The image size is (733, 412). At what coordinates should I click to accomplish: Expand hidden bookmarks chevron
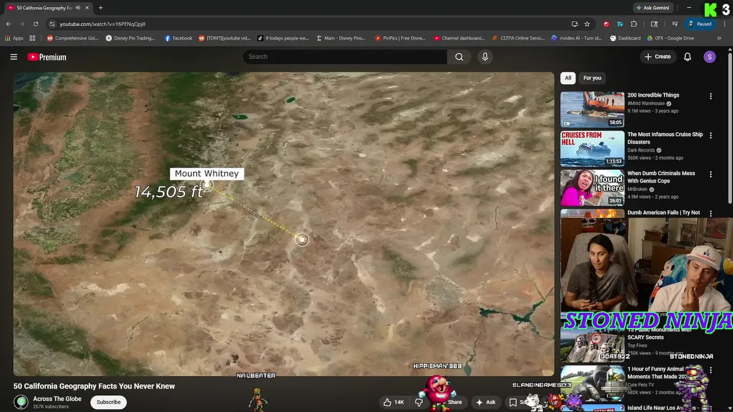pyautogui.click(x=719, y=38)
